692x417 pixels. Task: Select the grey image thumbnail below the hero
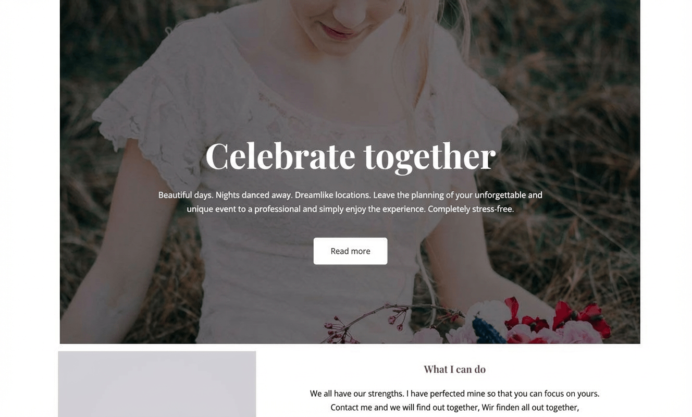157,384
